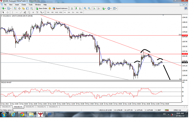Viewport: 194px width, 122px height.
Task: Open Periods clock icon
Action: (109, 8)
